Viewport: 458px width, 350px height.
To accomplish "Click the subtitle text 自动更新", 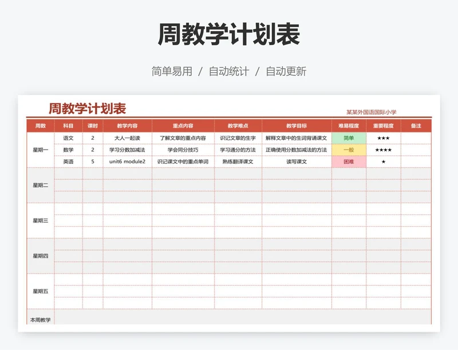I will (x=286, y=71).
